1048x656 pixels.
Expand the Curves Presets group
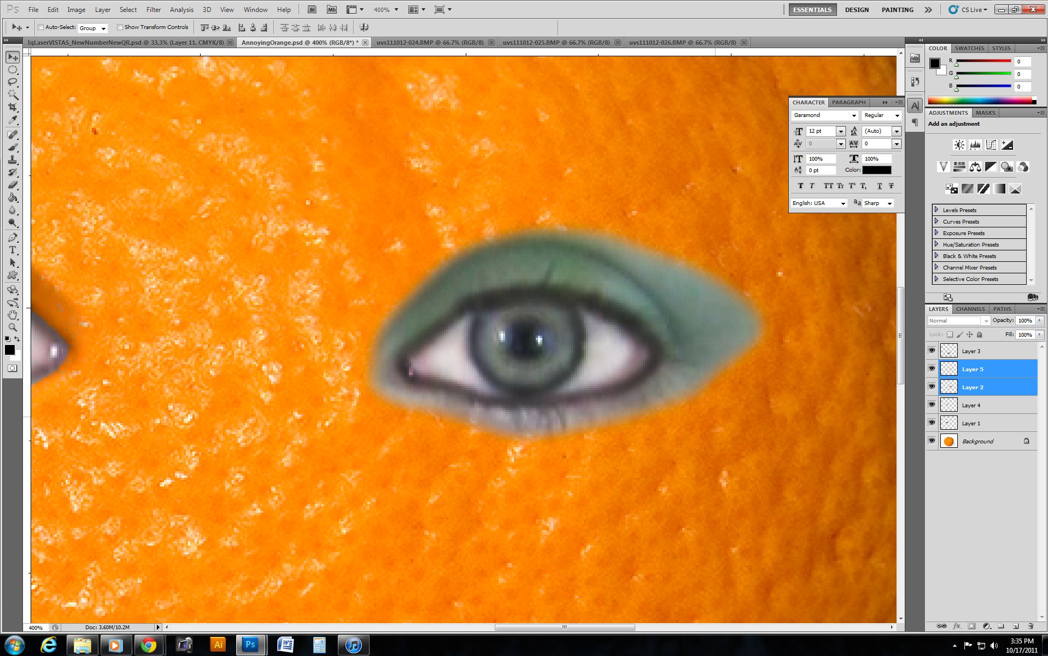tap(936, 221)
